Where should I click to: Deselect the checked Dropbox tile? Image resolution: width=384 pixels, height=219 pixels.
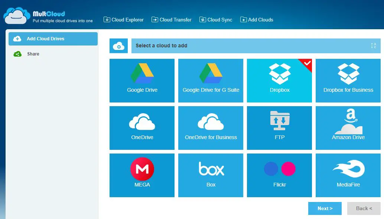click(279, 81)
